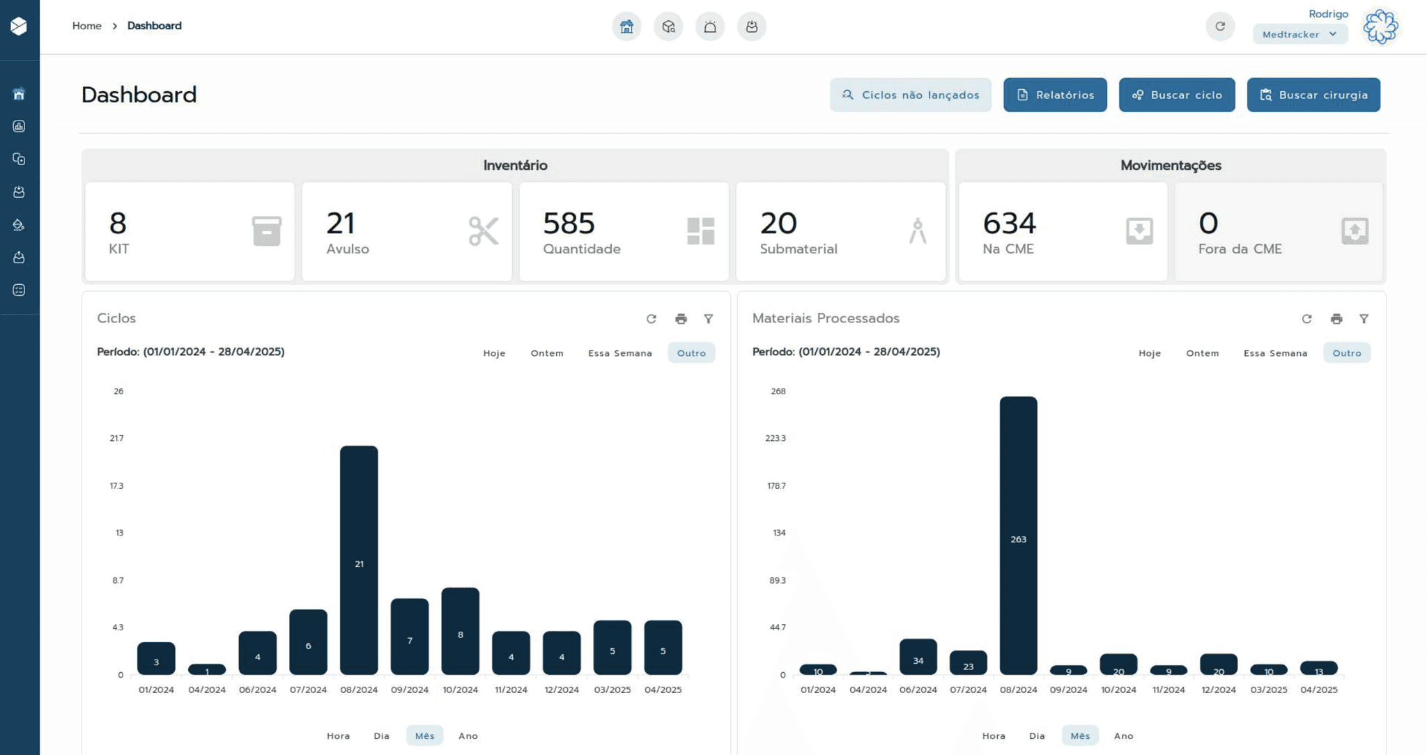Choose the Ontem tab in the Ciclos panel

547,352
